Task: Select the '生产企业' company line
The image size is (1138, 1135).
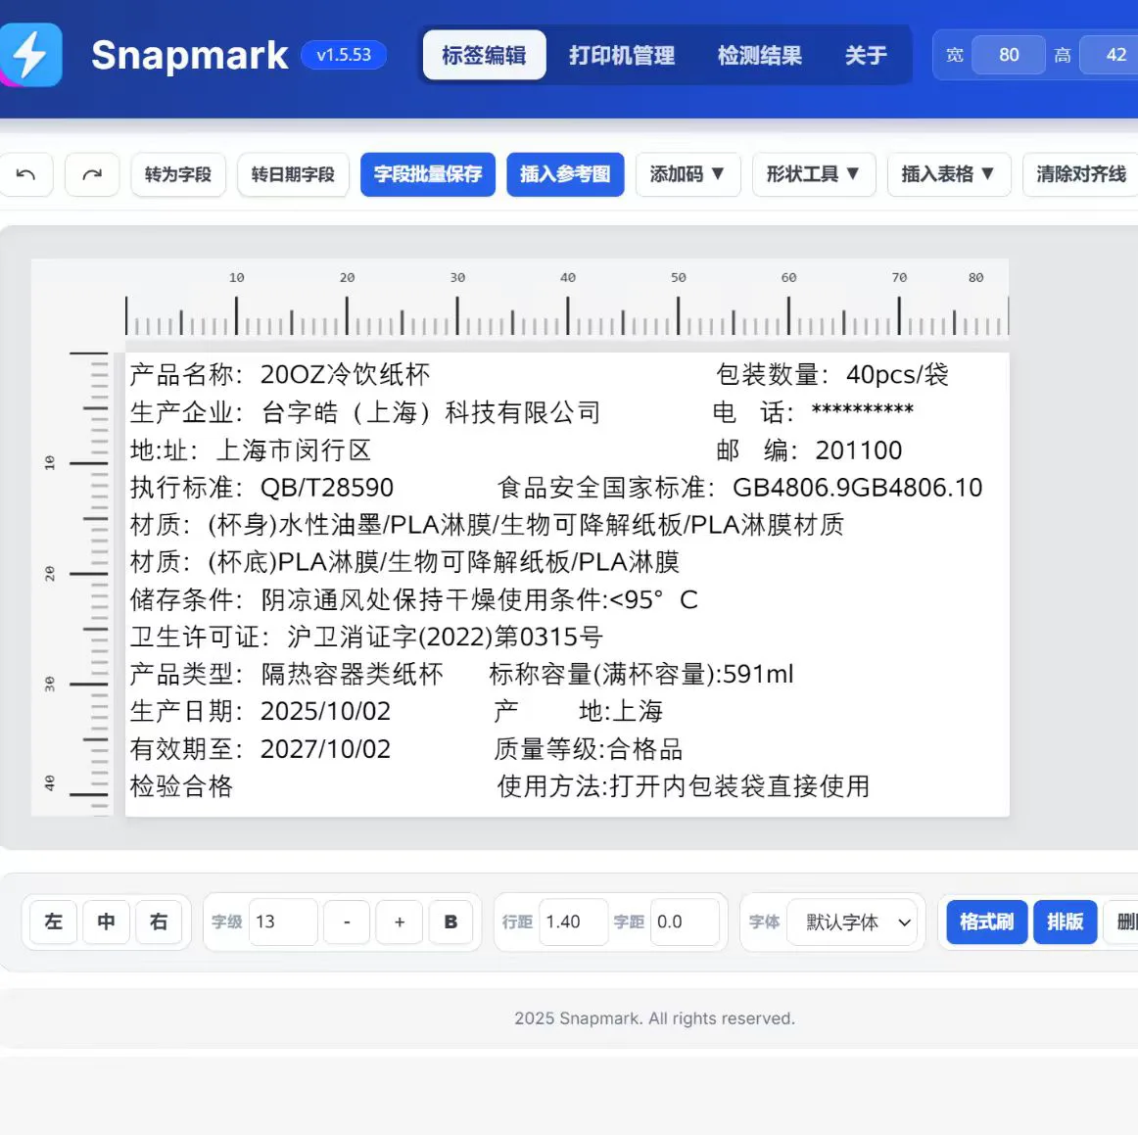Action: (365, 412)
